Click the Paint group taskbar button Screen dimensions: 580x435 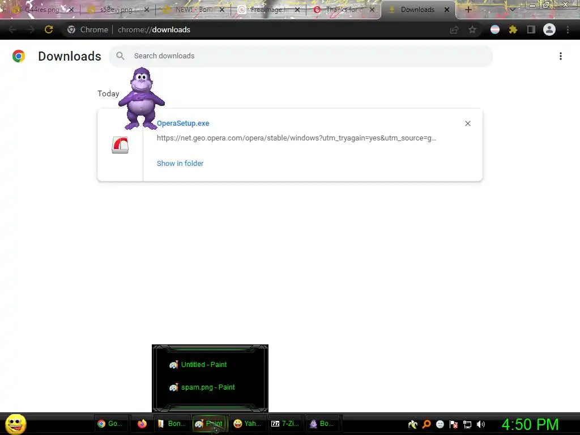click(210, 424)
